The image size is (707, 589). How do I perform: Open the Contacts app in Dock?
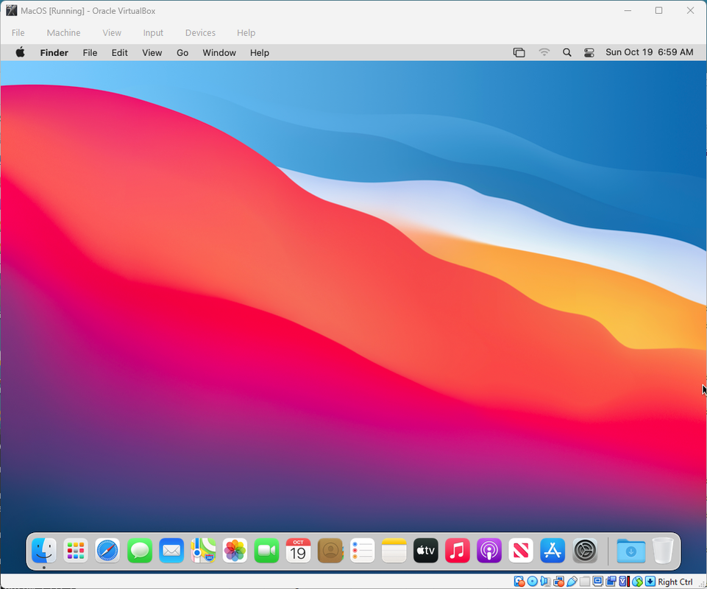[330, 550]
